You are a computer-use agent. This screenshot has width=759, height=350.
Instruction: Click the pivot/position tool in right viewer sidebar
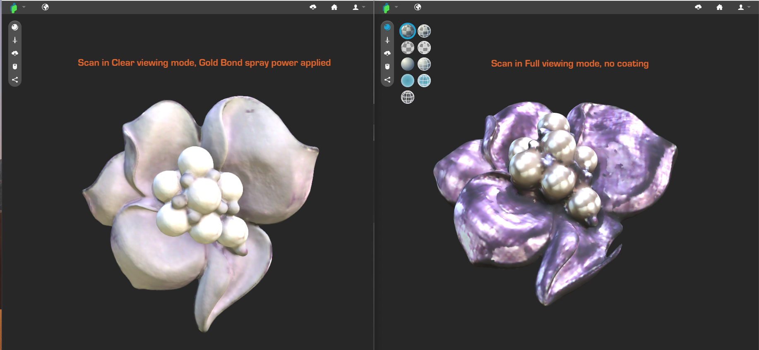pyautogui.click(x=387, y=40)
